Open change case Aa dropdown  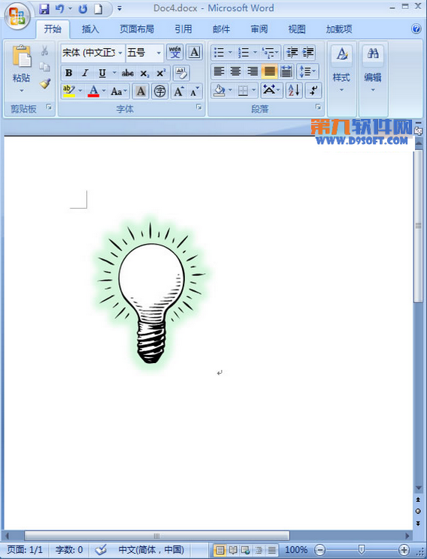[x=118, y=92]
